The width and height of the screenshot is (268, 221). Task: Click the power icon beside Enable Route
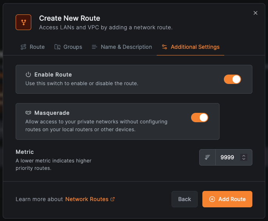pos(28,75)
